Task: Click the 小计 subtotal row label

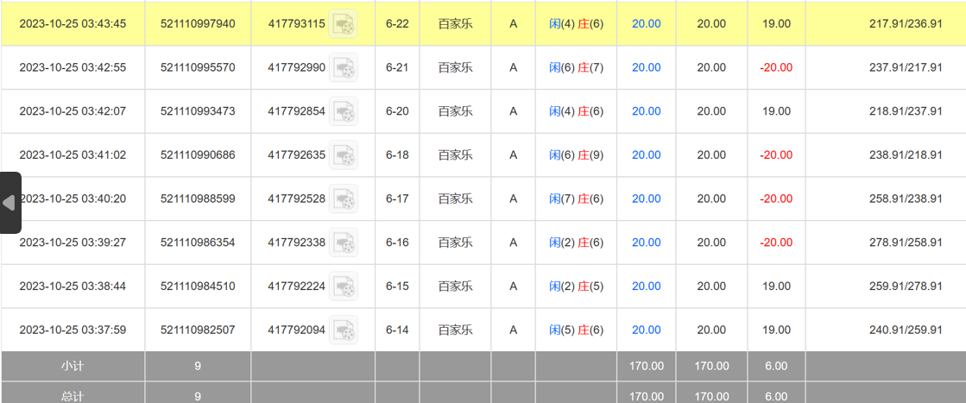Action: pyautogui.click(x=73, y=366)
